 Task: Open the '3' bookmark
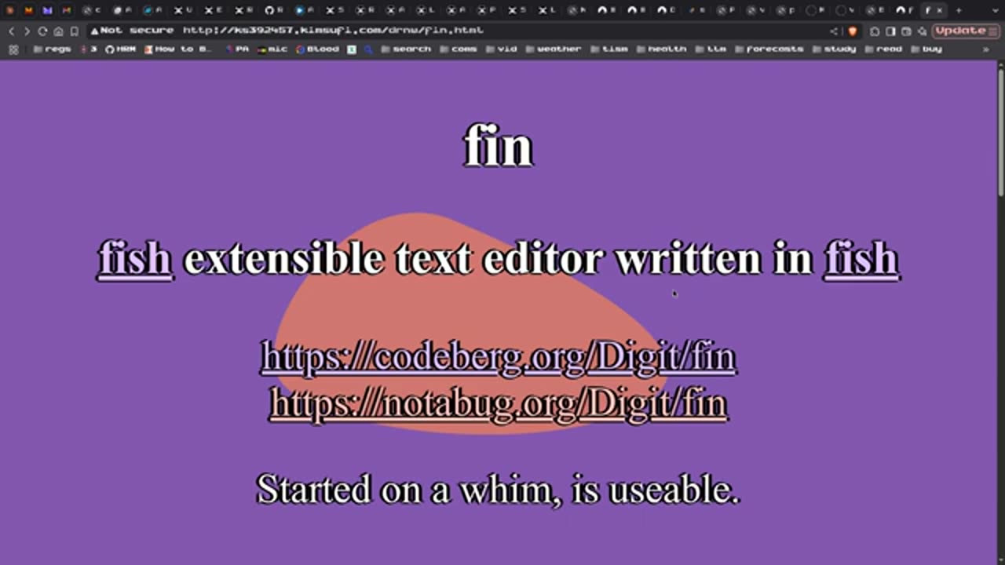[x=89, y=49]
